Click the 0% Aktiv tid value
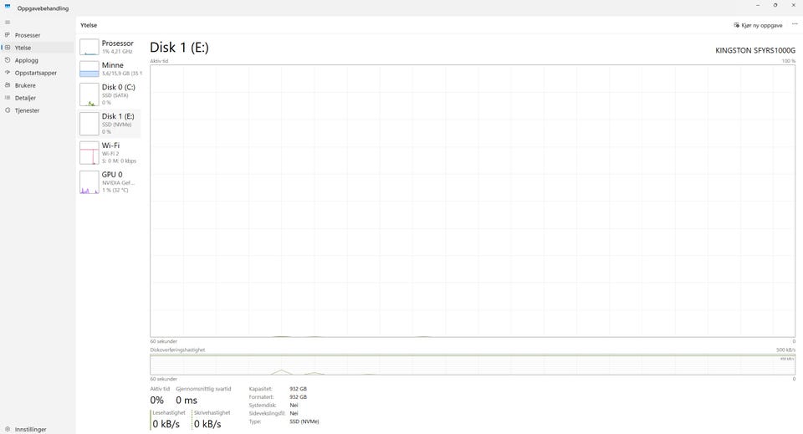This screenshot has height=434, width=803. click(156, 401)
